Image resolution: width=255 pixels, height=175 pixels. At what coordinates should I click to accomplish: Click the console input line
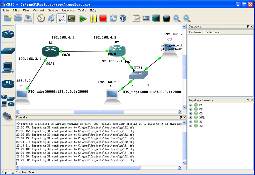(99, 163)
